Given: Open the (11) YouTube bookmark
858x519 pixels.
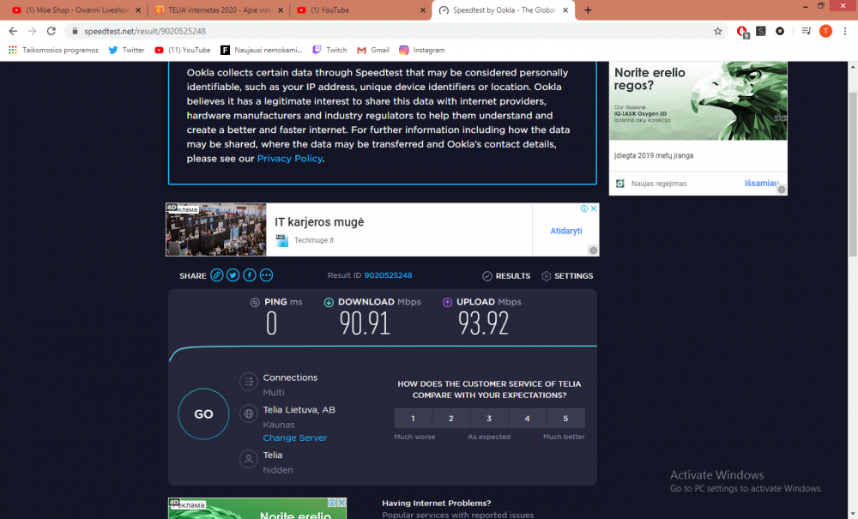Looking at the screenshot, I should click(183, 50).
